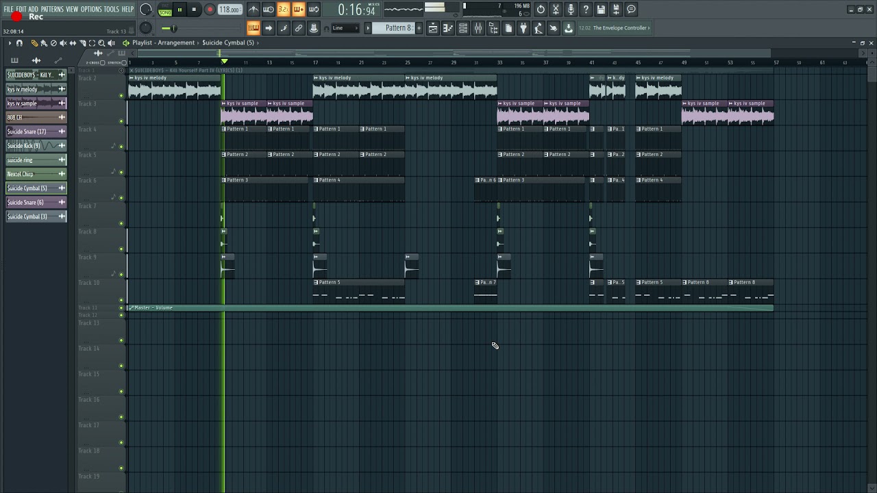Image resolution: width=877 pixels, height=493 pixels.
Task: Open pattern options arrow left of Pattern 8
Action: click(x=368, y=28)
